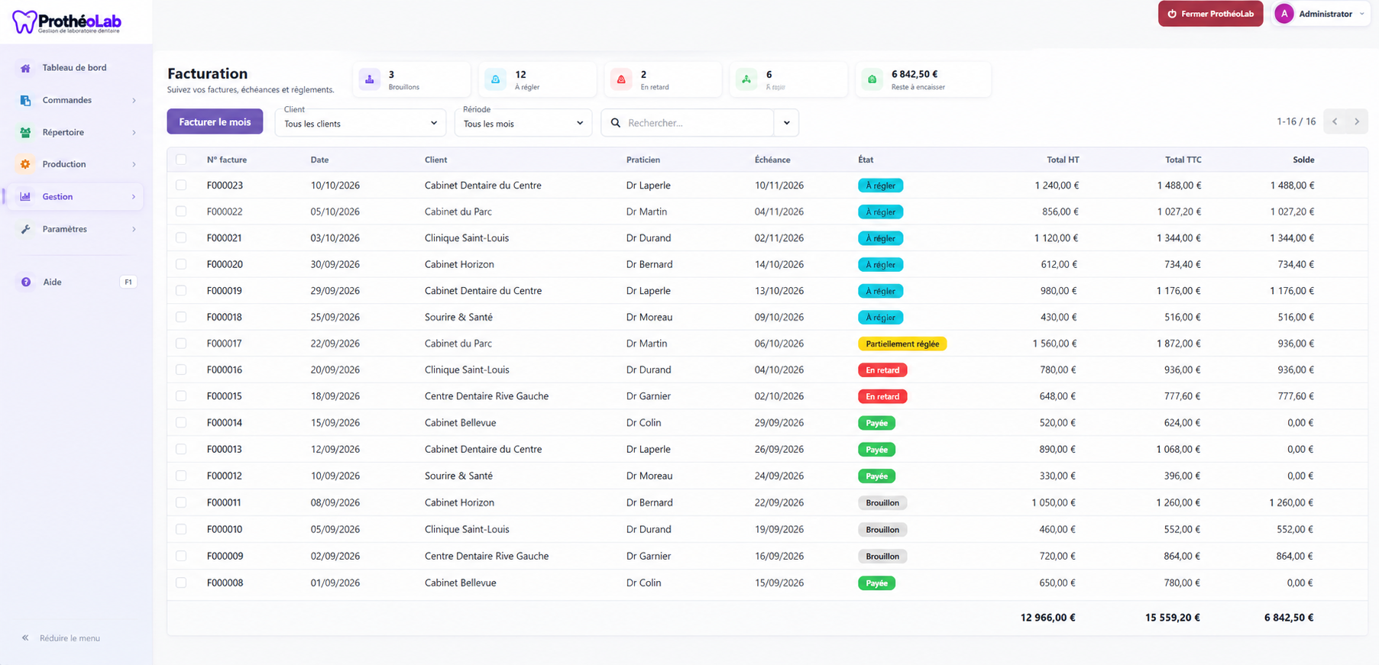The height and width of the screenshot is (665, 1379).
Task: Click the Fermer ProthéoLab button
Action: click(x=1210, y=14)
